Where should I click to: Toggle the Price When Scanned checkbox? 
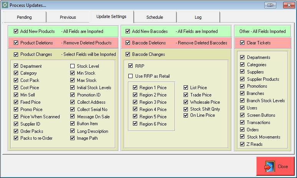(x=16, y=117)
